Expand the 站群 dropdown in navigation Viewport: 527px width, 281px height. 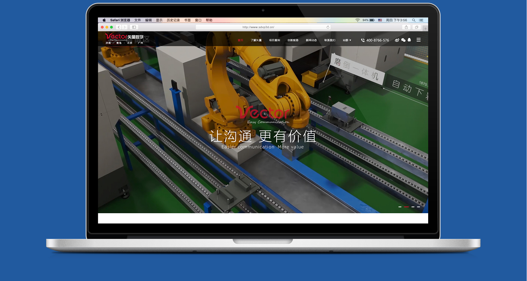coord(347,40)
